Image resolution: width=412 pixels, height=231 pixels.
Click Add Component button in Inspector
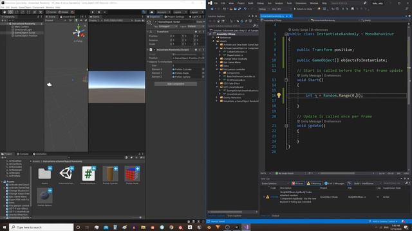coord(176,84)
